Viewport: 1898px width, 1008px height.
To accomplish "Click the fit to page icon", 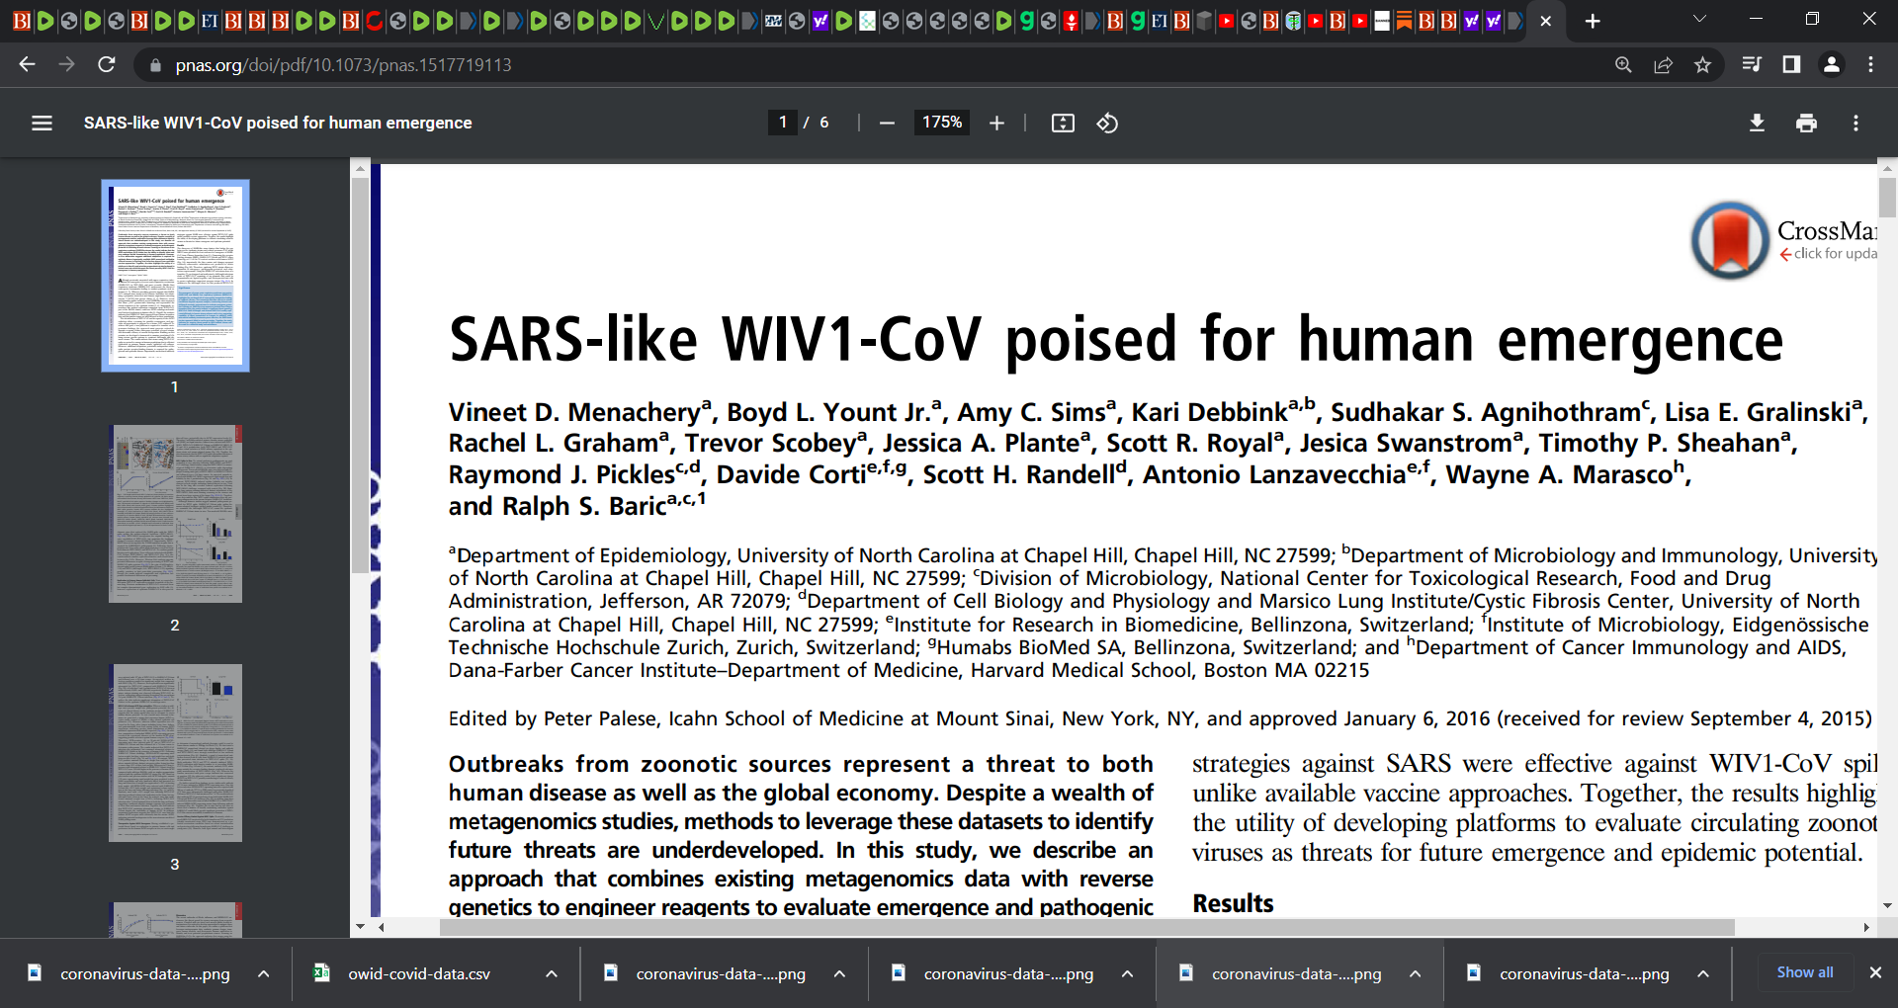I will pyautogui.click(x=1063, y=123).
